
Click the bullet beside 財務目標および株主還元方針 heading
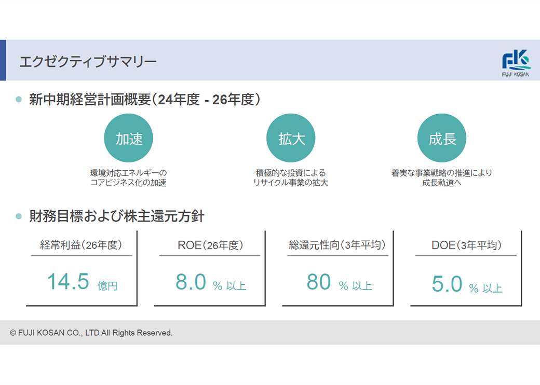[x=19, y=216]
